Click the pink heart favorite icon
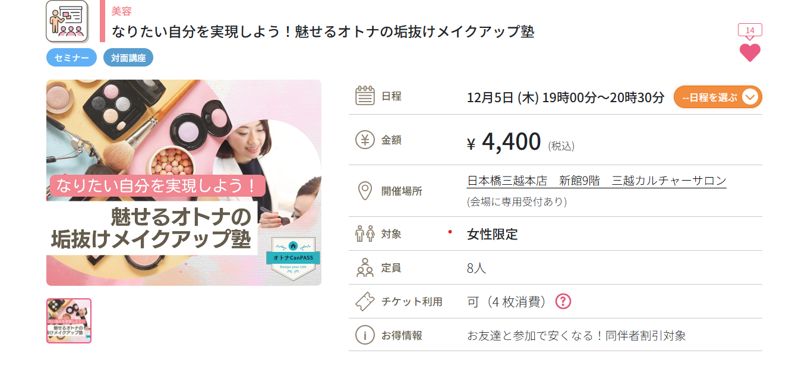 click(750, 52)
